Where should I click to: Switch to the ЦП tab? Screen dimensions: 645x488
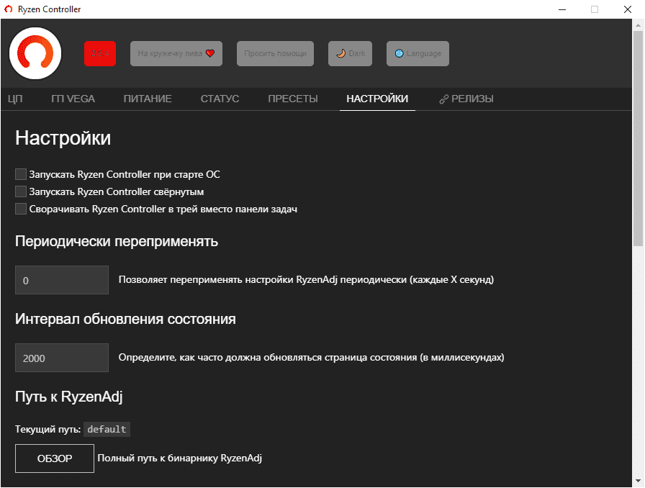click(15, 99)
